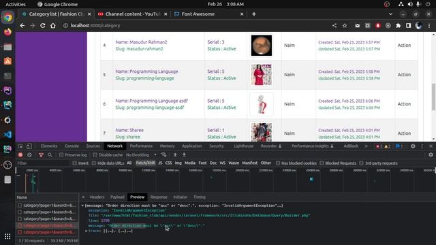Viewport: 436px width, 245px height.
Task: Filter requests by Img type
Action: (178, 163)
